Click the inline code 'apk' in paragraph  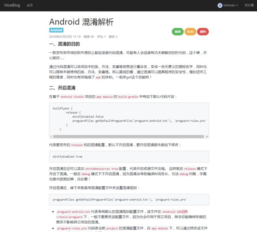pos(98,77)
